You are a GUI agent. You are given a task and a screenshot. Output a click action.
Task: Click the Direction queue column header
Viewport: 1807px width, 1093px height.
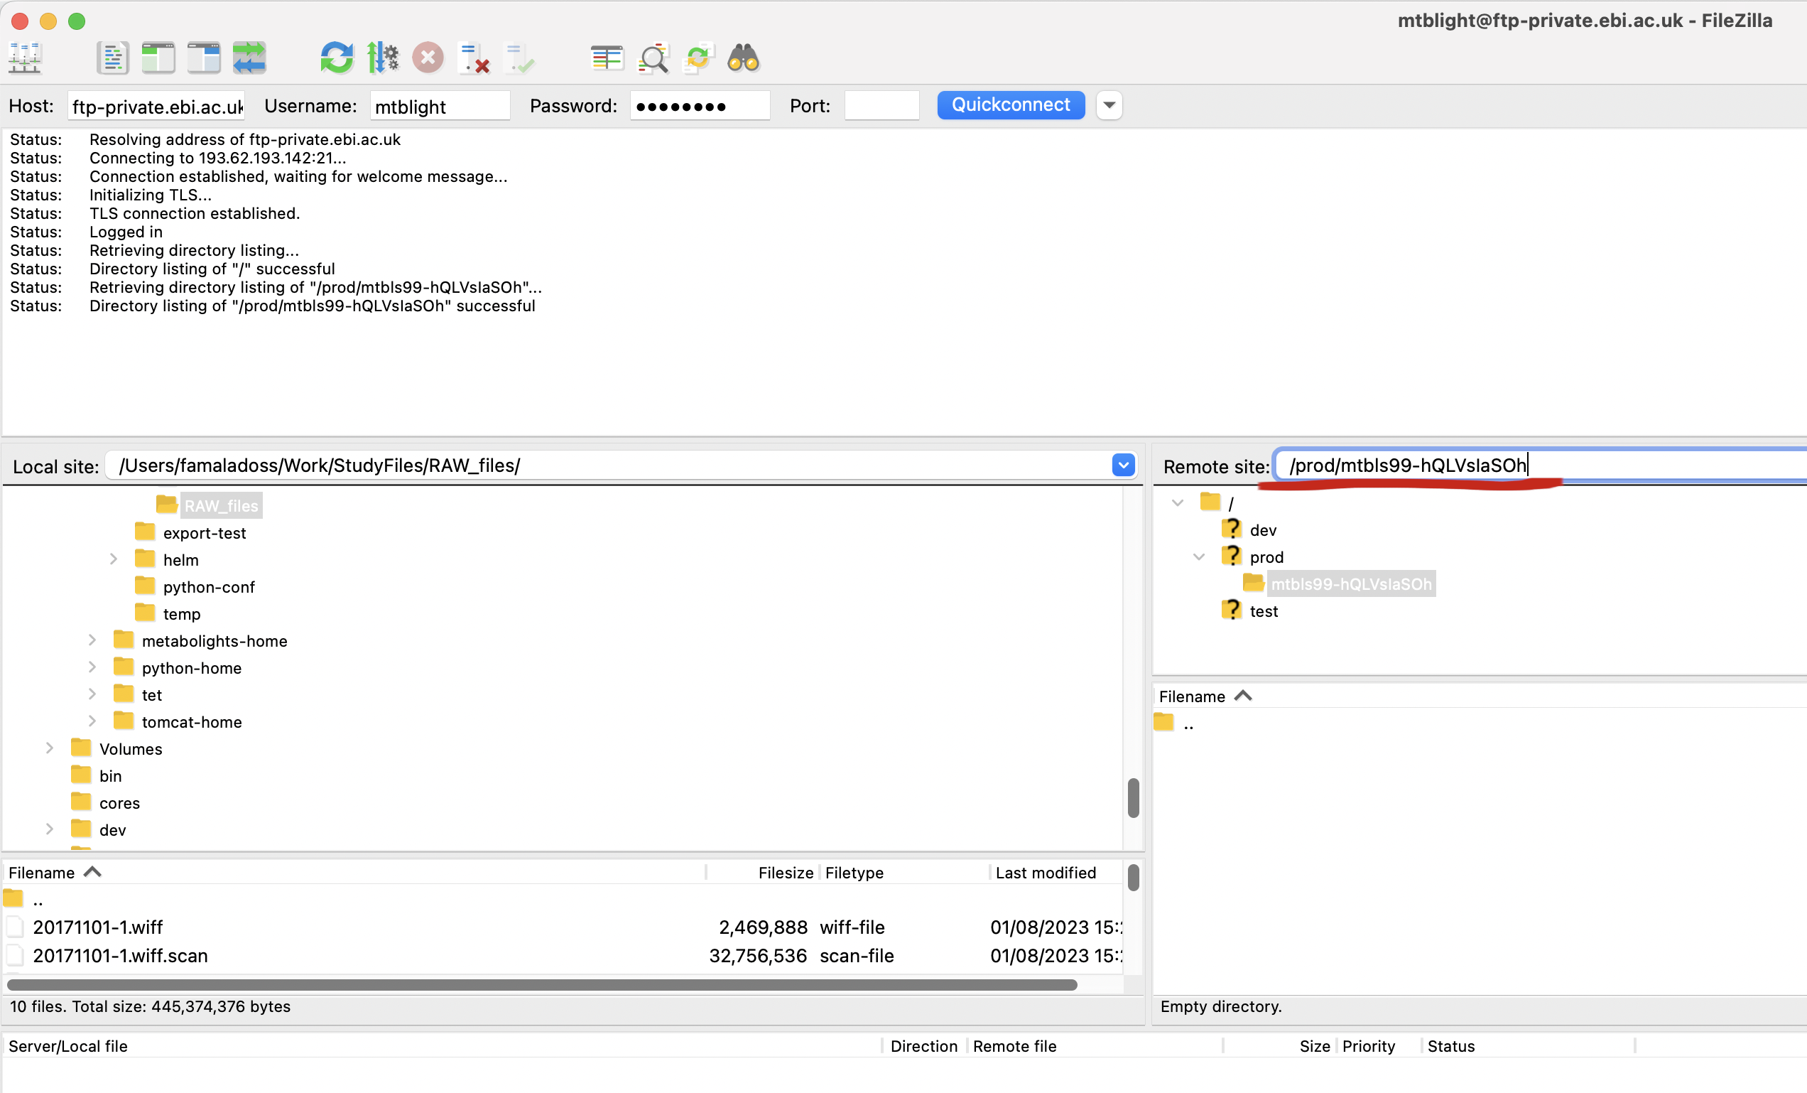[x=924, y=1046]
